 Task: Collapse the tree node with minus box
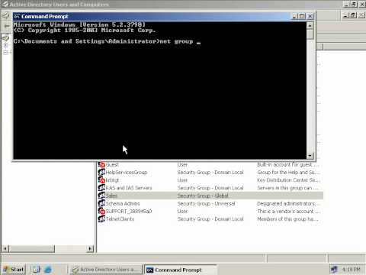click(x=6, y=53)
